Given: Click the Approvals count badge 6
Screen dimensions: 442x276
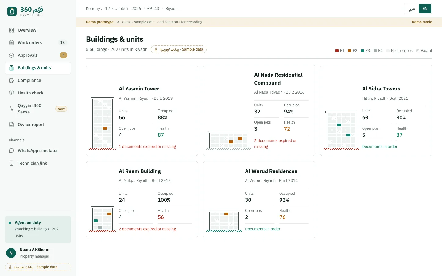Looking at the screenshot, I should tap(64, 55).
